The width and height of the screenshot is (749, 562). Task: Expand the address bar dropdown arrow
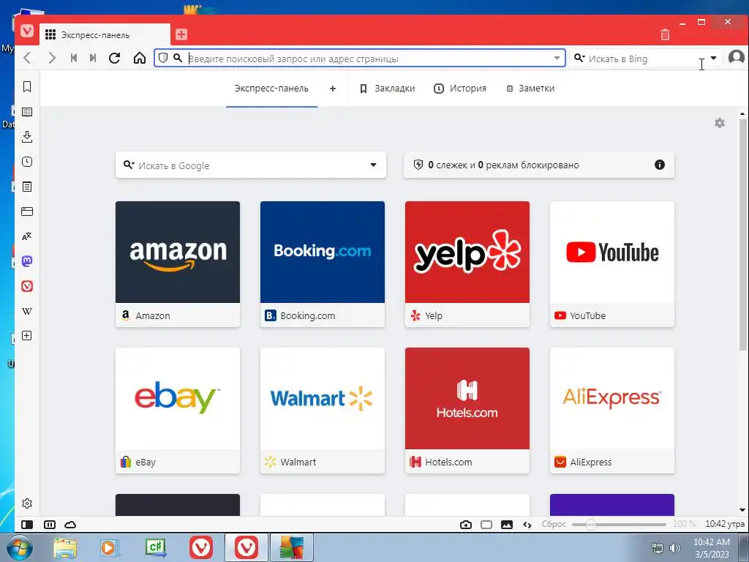[x=557, y=59]
